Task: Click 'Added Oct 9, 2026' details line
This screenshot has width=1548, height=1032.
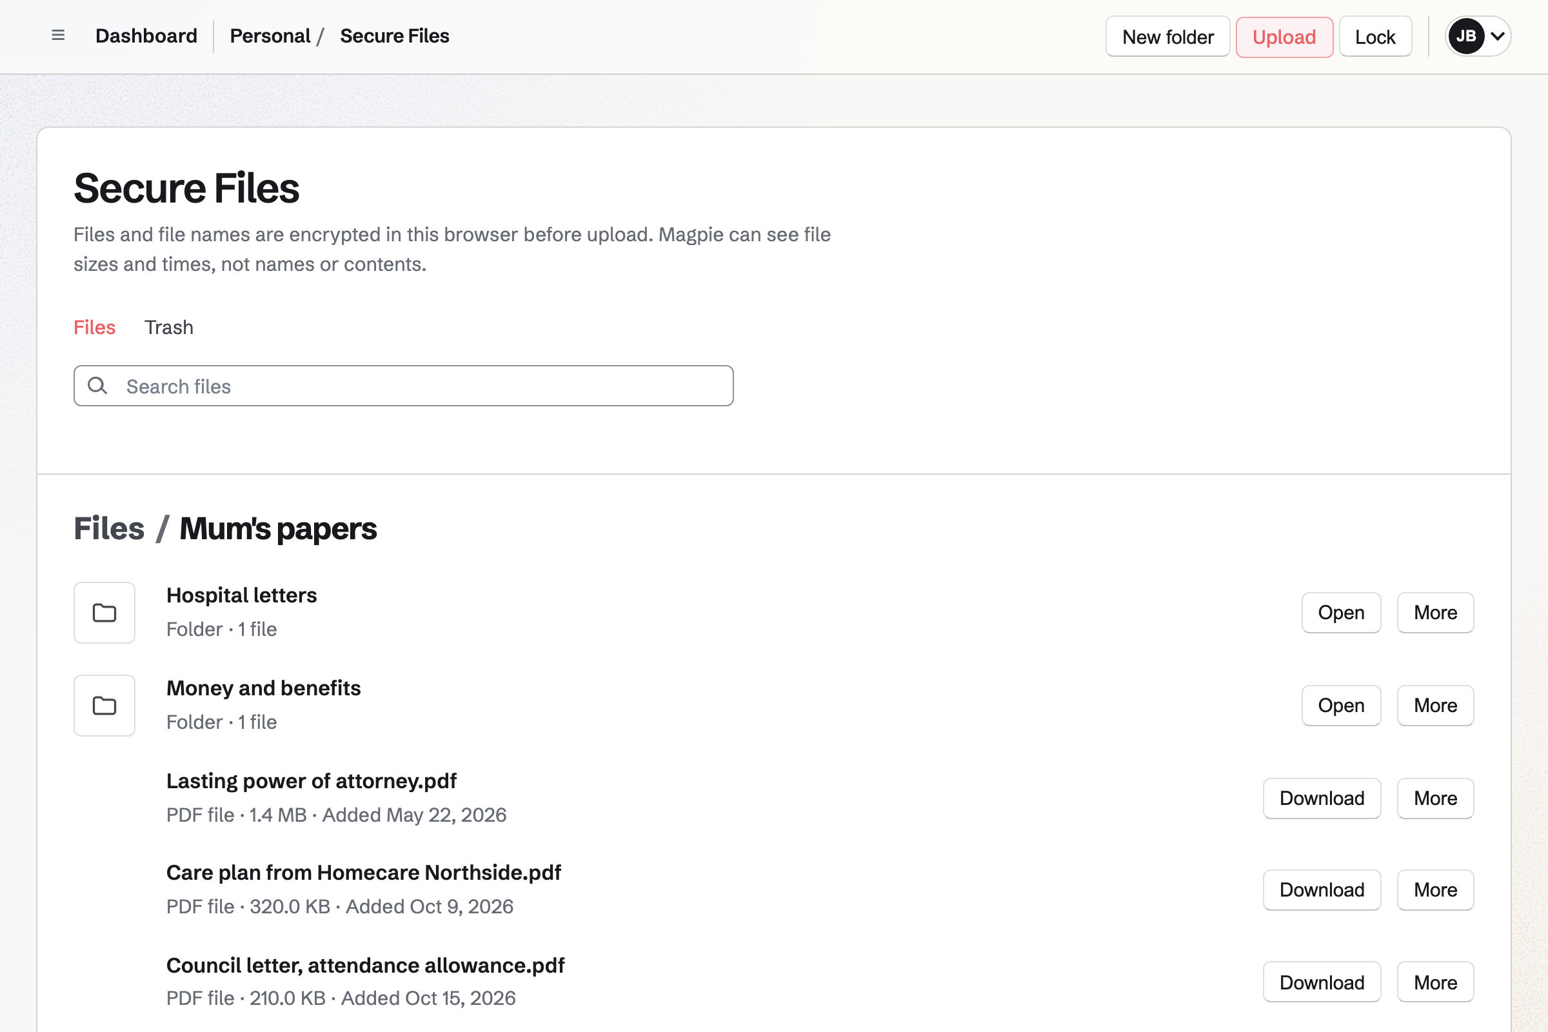Action: [x=340, y=906]
